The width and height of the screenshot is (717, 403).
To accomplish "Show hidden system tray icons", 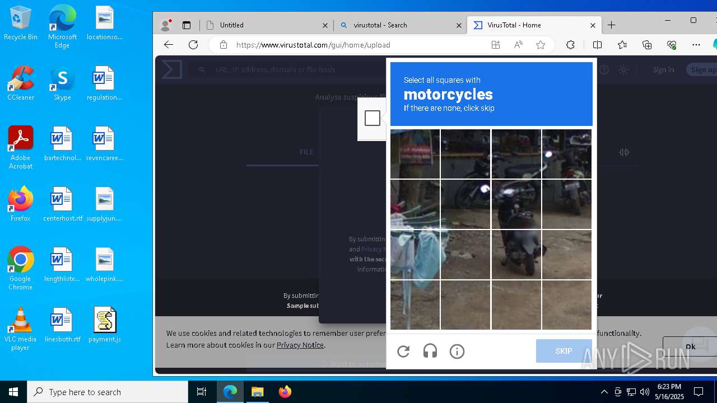I will point(604,392).
